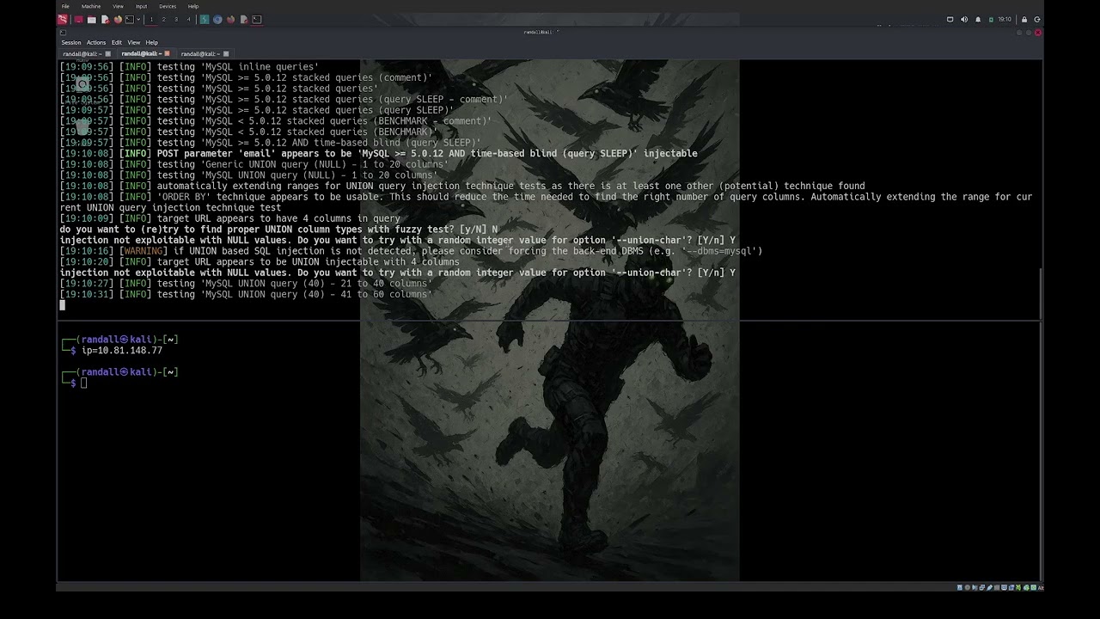Close the terminal window with the red button
Viewport: 1100px width, 619px height.
1038,33
